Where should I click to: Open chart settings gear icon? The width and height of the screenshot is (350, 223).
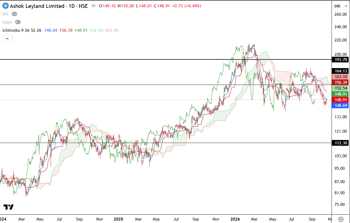[x=341, y=219]
